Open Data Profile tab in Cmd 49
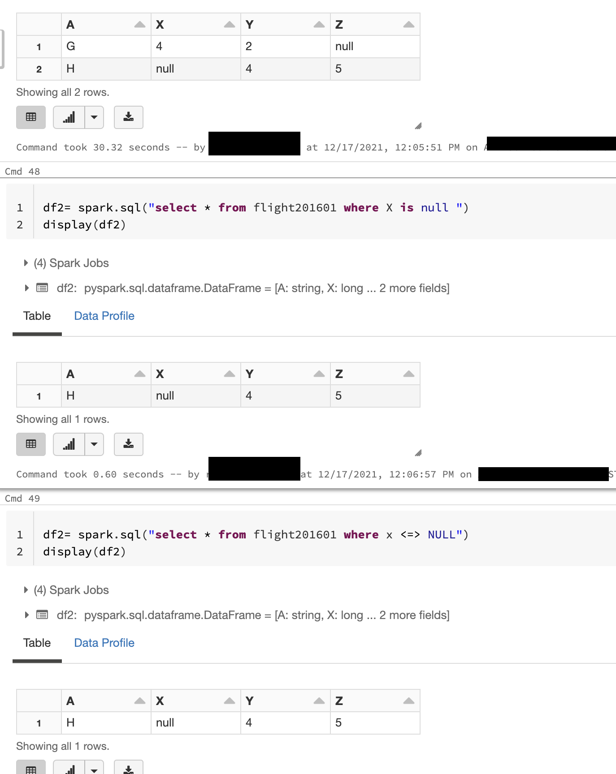The width and height of the screenshot is (616, 774). pos(104,643)
